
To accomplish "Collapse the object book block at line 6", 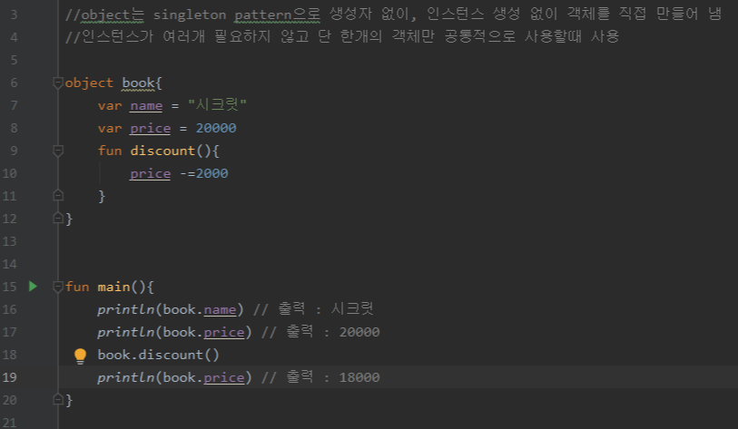I will (58, 83).
